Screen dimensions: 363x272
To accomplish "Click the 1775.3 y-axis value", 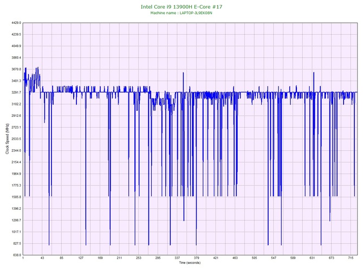I will (16, 185).
